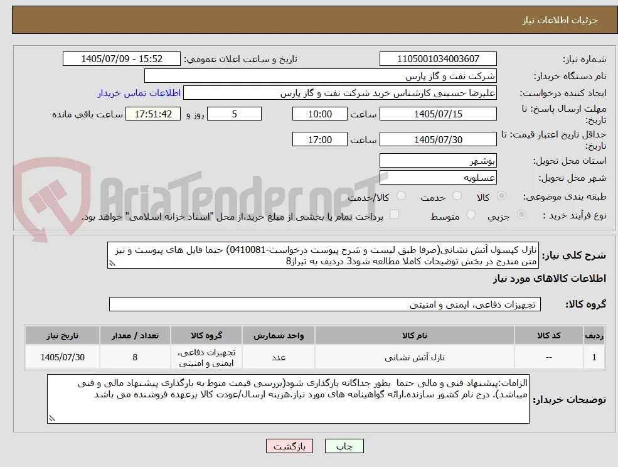Image resolution: width=618 pixels, height=467 pixels.
Task: Click delivery city field عسلویه
Action: tap(438, 178)
